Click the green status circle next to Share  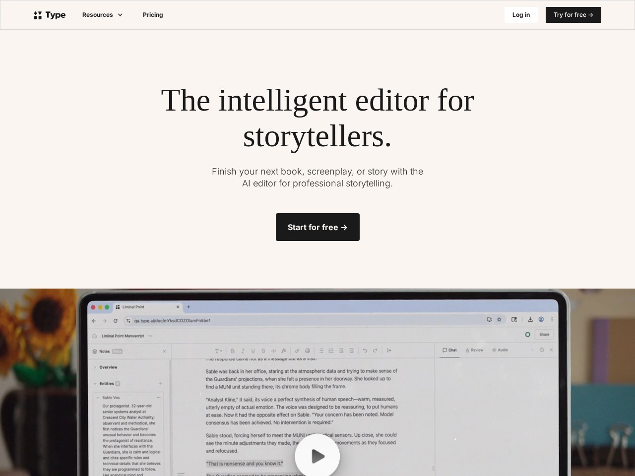[527, 335]
